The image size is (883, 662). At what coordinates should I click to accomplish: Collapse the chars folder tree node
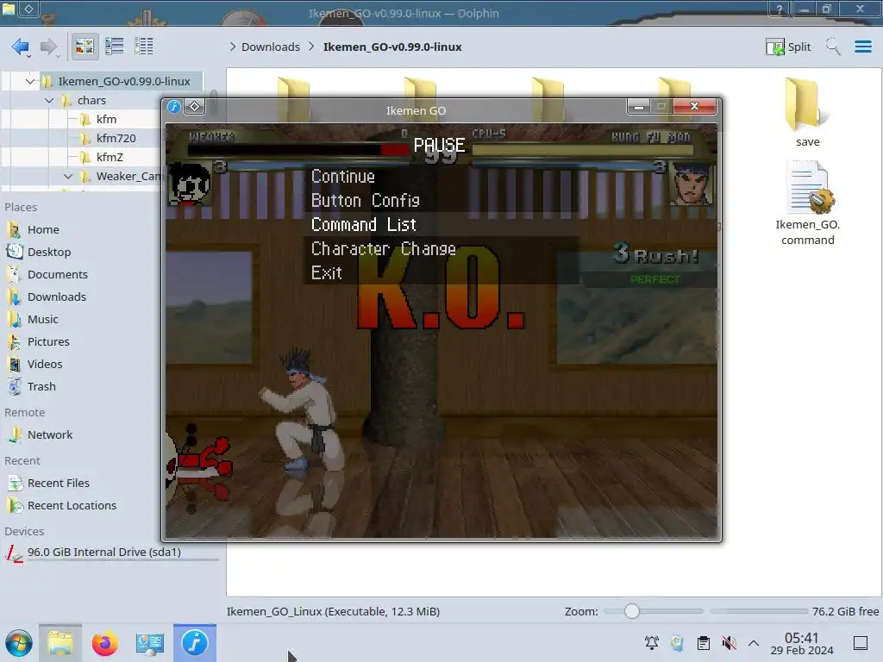tap(49, 100)
